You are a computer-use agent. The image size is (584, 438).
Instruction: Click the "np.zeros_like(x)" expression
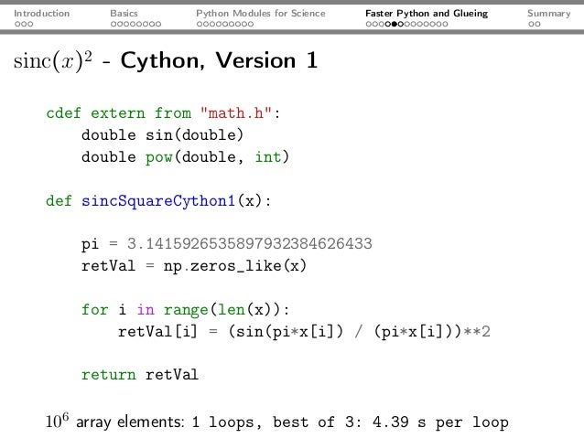tap(234, 266)
